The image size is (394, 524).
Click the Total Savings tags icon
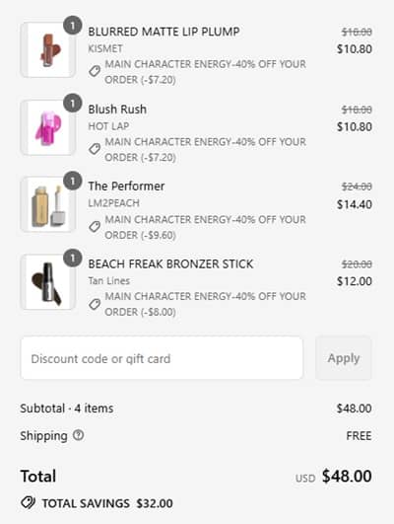click(x=29, y=502)
